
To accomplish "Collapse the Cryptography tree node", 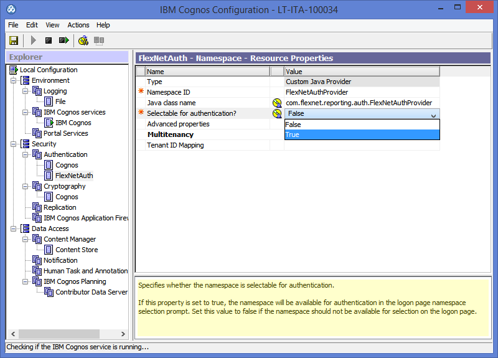I will [25, 186].
